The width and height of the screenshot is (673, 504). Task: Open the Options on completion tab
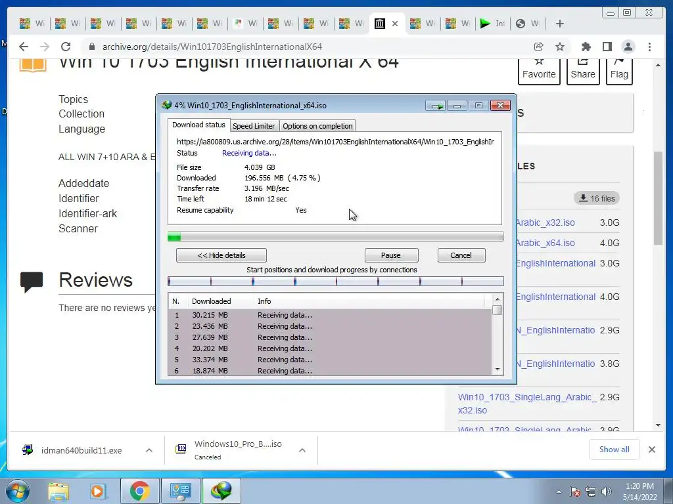317,126
